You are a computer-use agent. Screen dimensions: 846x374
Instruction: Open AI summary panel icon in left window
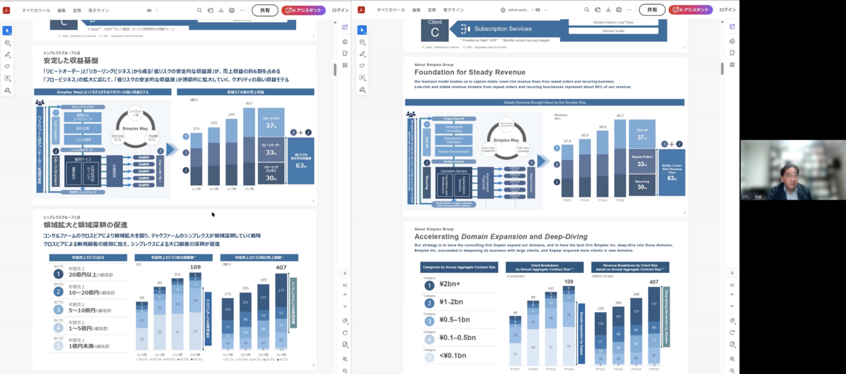click(x=344, y=27)
